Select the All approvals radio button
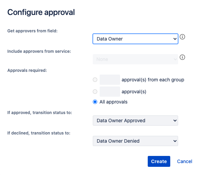Screen dimensions: 203x175 point(95,102)
